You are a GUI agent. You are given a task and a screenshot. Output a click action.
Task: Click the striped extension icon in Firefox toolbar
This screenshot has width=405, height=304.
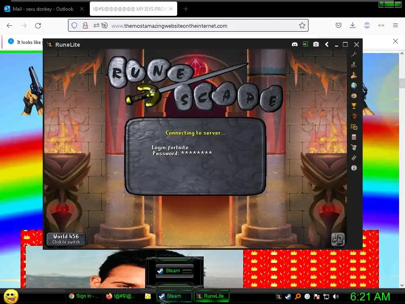pyautogui.click(x=367, y=25)
